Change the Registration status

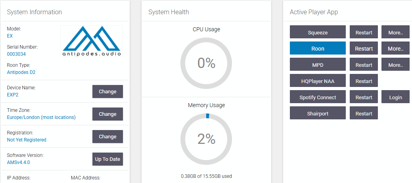tap(107, 136)
